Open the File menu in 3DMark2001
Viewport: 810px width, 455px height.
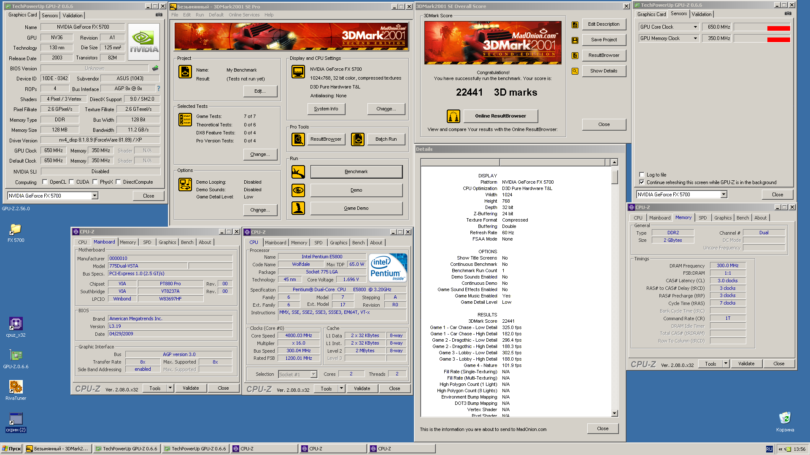click(175, 15)
